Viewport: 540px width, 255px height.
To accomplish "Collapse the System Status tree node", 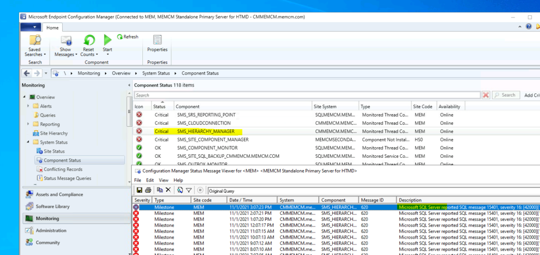I will point(28,142).
